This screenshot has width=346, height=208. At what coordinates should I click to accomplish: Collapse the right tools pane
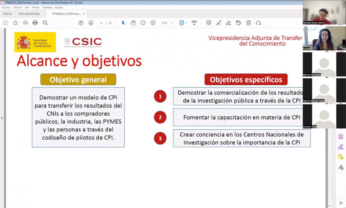341,203
